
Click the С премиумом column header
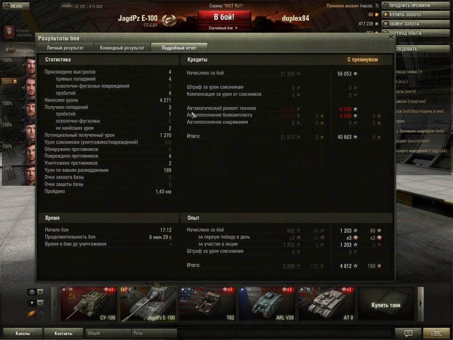pyautogui.click(x=362, y=60)
